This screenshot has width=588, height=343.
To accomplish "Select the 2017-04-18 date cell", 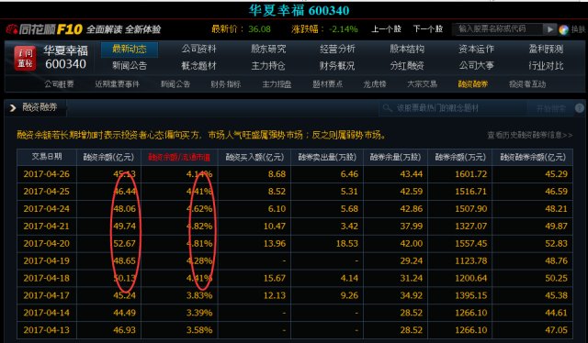I will 47,278.
